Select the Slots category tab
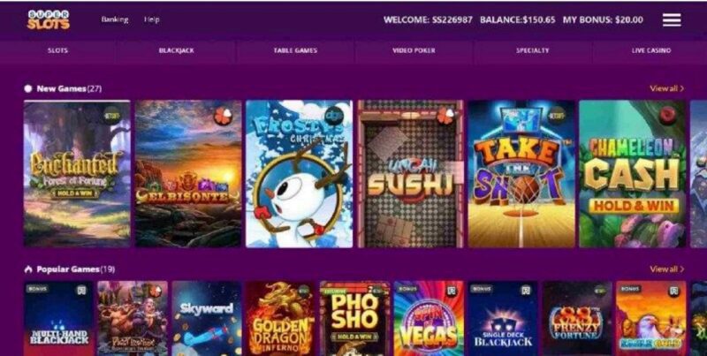Screen dimensions: 707x356 tap(57, 50)
